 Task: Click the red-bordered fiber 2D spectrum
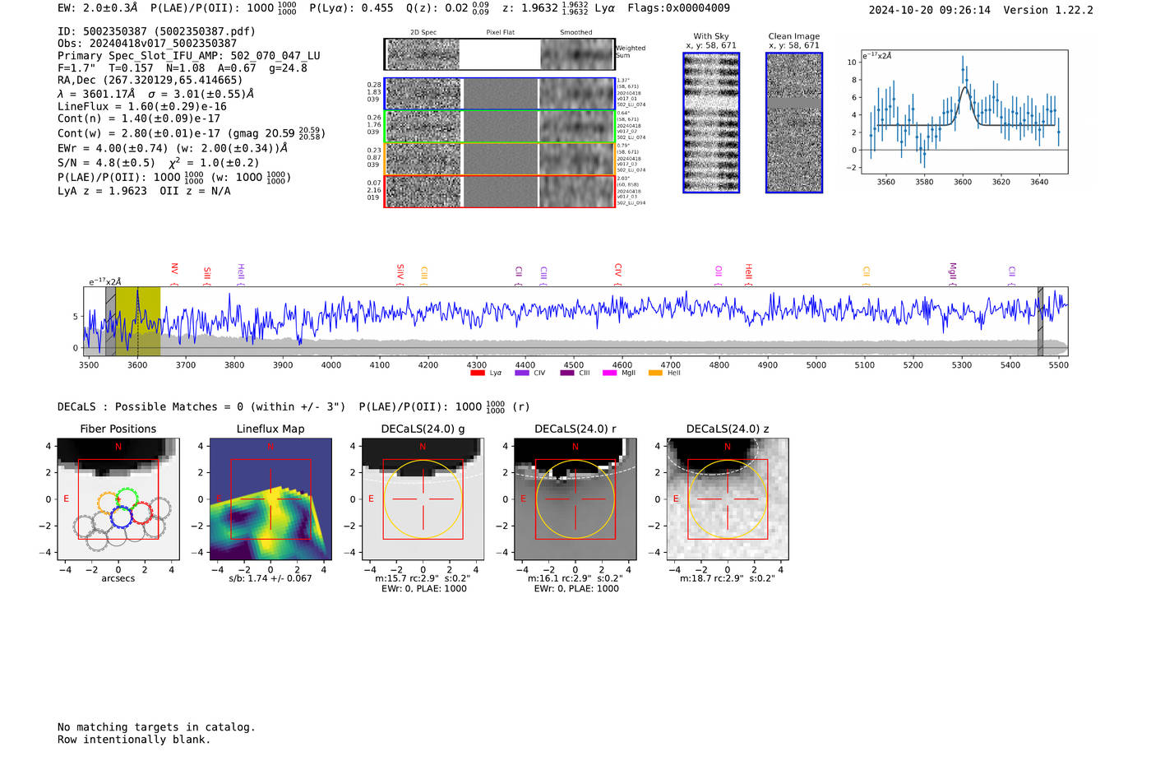click(500, 191)
